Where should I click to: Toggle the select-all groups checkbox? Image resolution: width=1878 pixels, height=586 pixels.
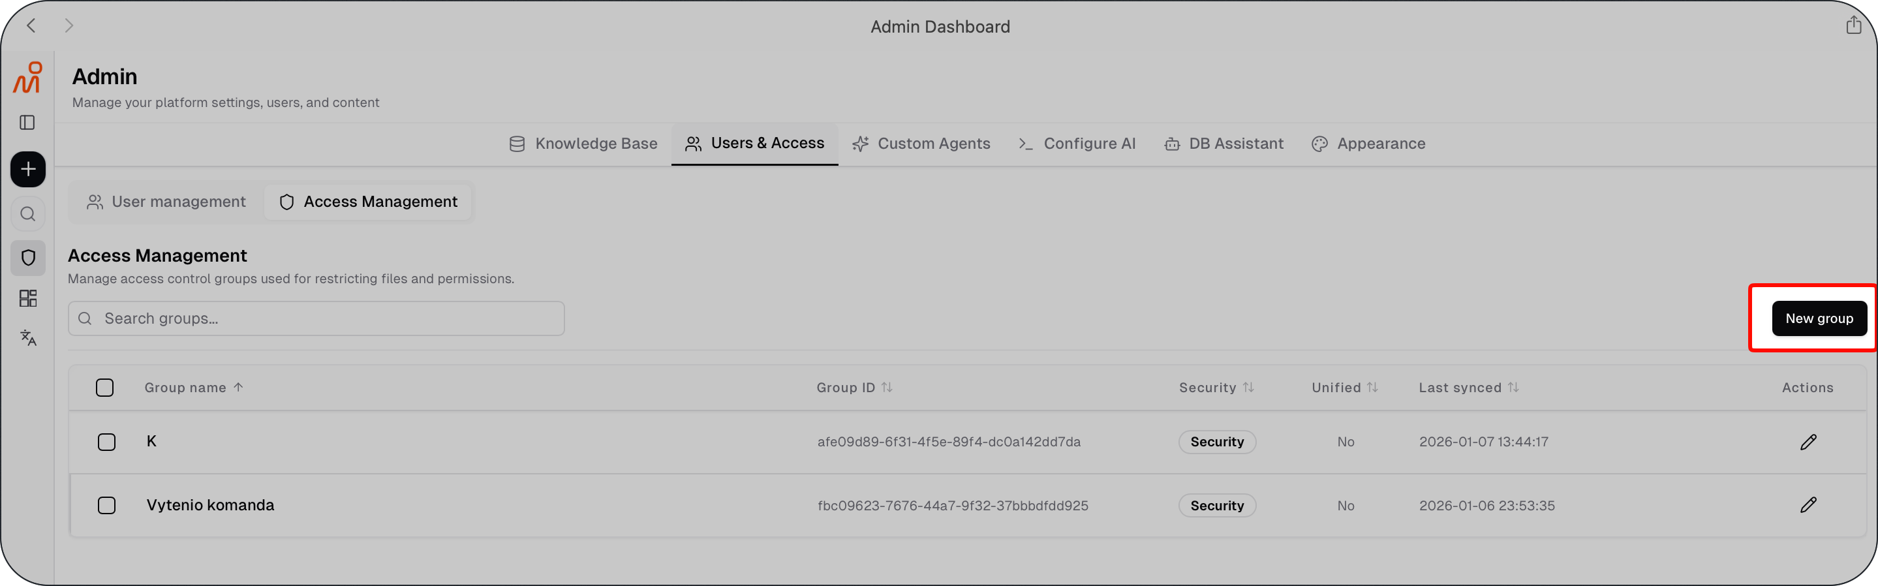(x=105, y=388)
